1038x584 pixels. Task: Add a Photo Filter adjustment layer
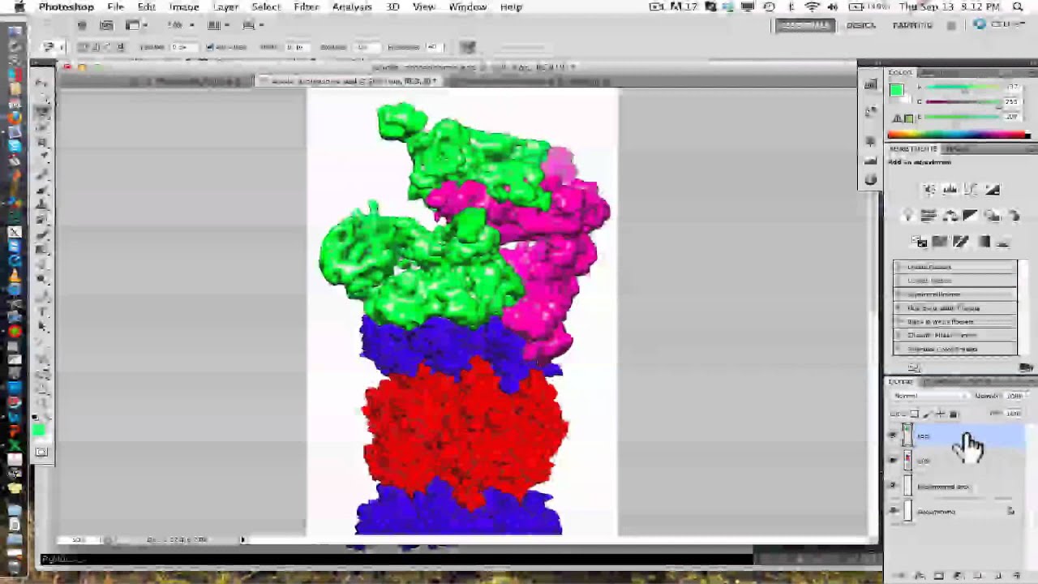[x=993, y=216]
